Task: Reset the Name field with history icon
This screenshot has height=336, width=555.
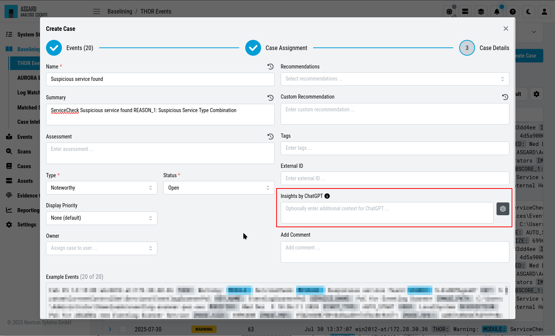Action: pos(271,67)
